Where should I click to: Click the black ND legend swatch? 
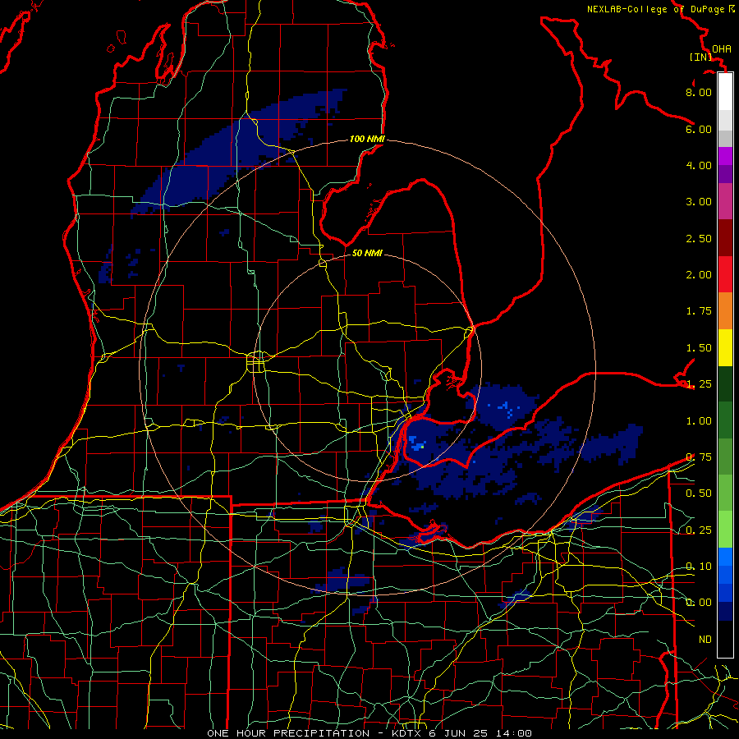point(725,639)
